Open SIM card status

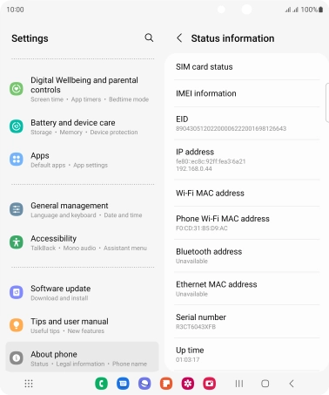(x=246, y=67)
